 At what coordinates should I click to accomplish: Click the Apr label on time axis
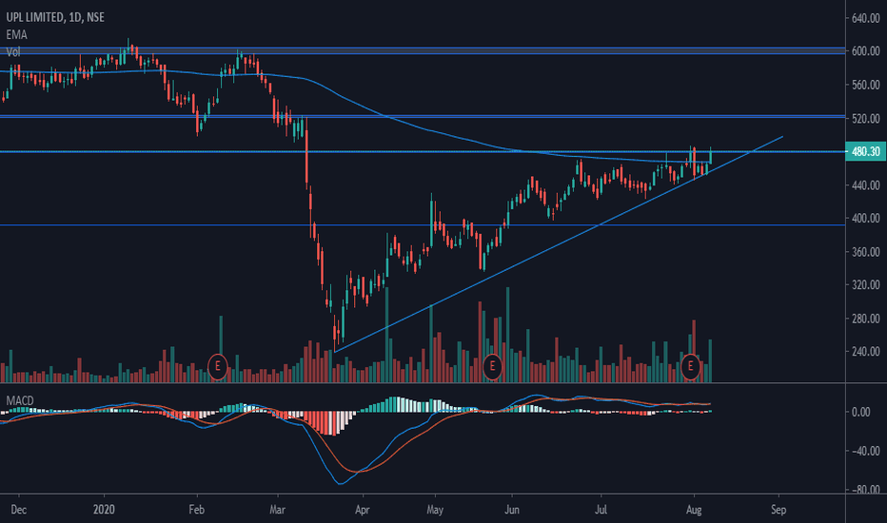click(x=362, y=510)
